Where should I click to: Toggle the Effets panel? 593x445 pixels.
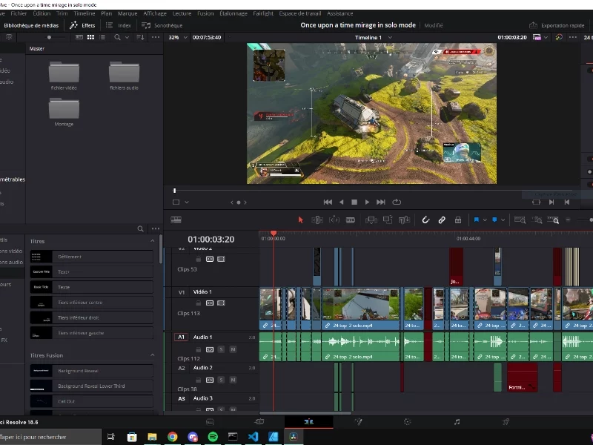pyautogui.click(x=82, y=25)
